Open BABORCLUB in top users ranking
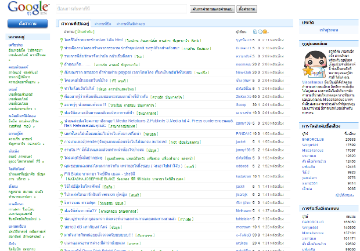This screenshot has height=251, width=360. click(x=312, y=123)
